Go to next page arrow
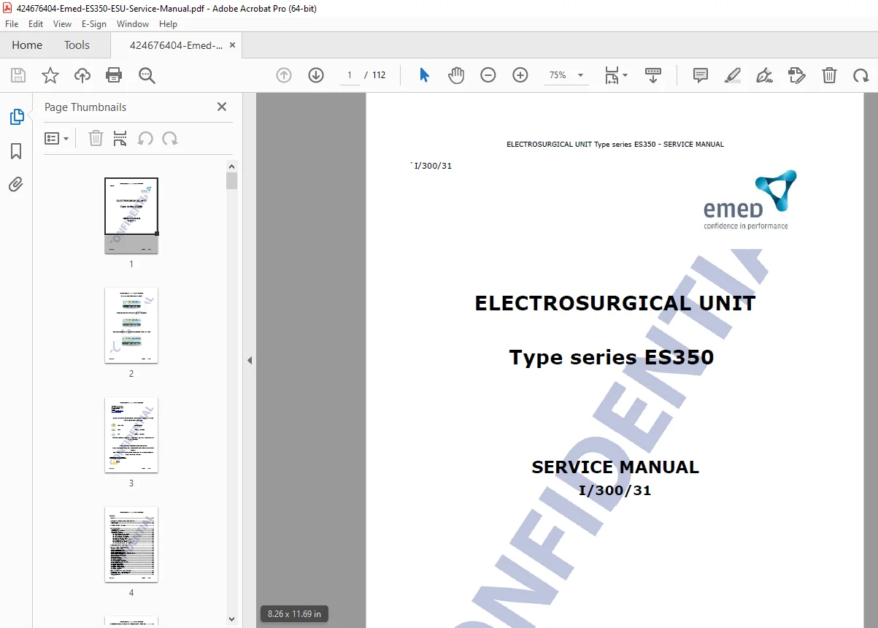This screenshot has width=878, height=628. [316, 75]
